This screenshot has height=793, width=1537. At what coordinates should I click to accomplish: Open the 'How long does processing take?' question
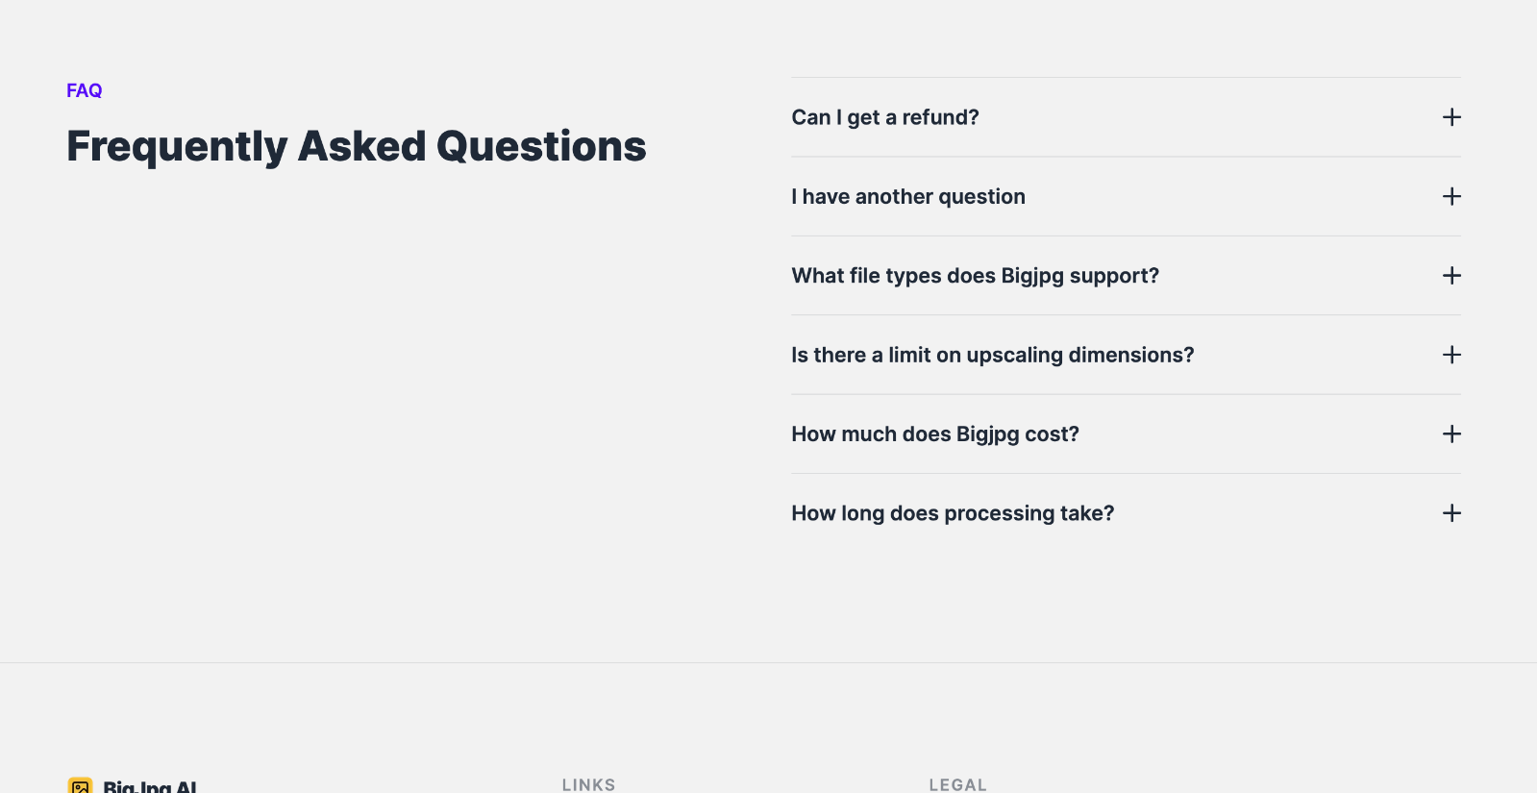[x=952, y=513]
